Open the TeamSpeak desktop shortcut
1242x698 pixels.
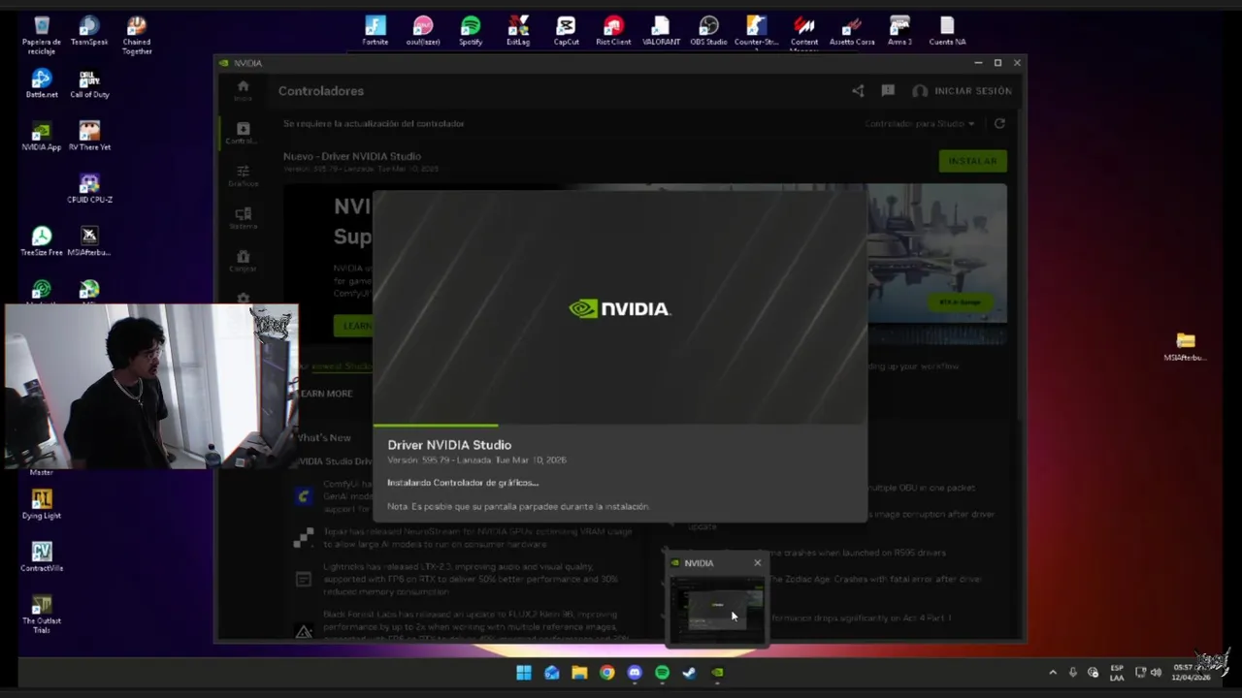89,30
